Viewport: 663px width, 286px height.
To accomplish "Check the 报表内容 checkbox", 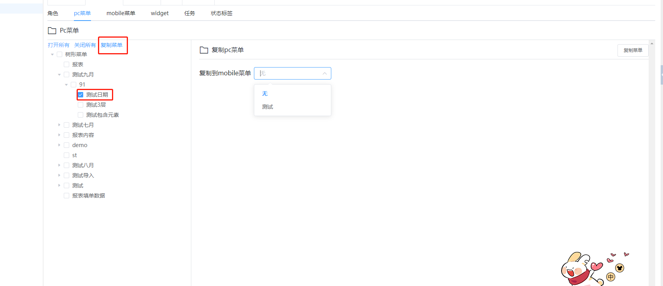I will click(66, 135).
